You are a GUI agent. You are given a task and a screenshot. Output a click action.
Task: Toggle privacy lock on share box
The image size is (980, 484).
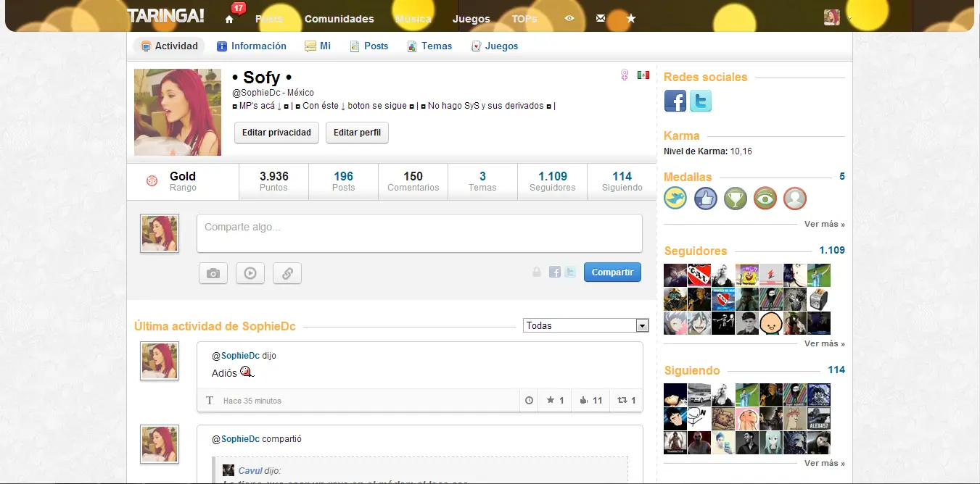(x=537, y=272)
